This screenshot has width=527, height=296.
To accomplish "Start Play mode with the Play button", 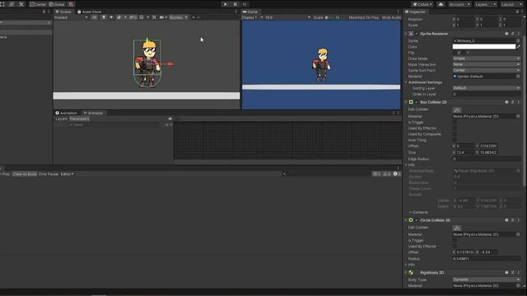I will 225,4.
